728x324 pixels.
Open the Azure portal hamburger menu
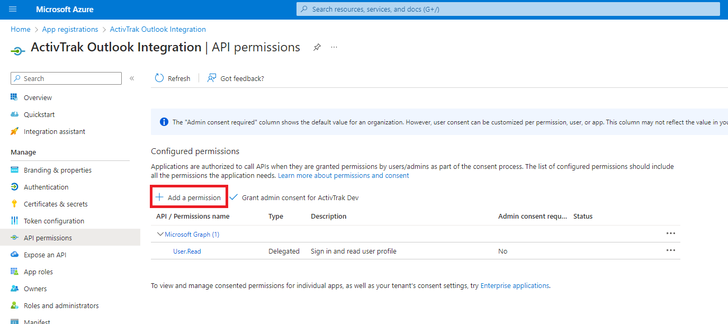point(13,9)
